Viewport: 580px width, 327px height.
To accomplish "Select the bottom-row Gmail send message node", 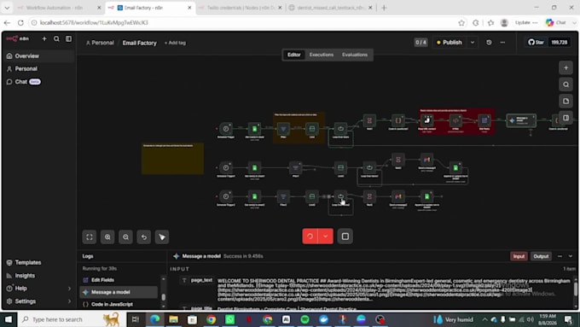I will coord(398,196).
